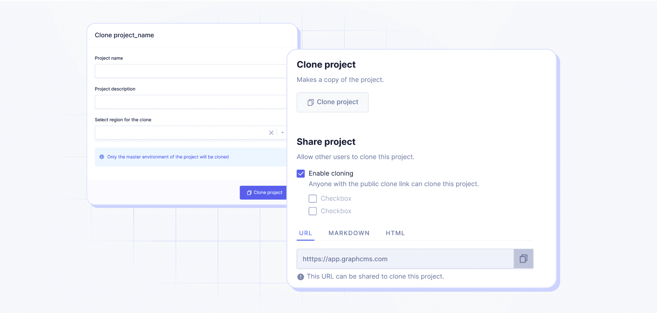Click the grey Clone project button
The height and width of the screenshot is (313, 657).
pos(332,102)
